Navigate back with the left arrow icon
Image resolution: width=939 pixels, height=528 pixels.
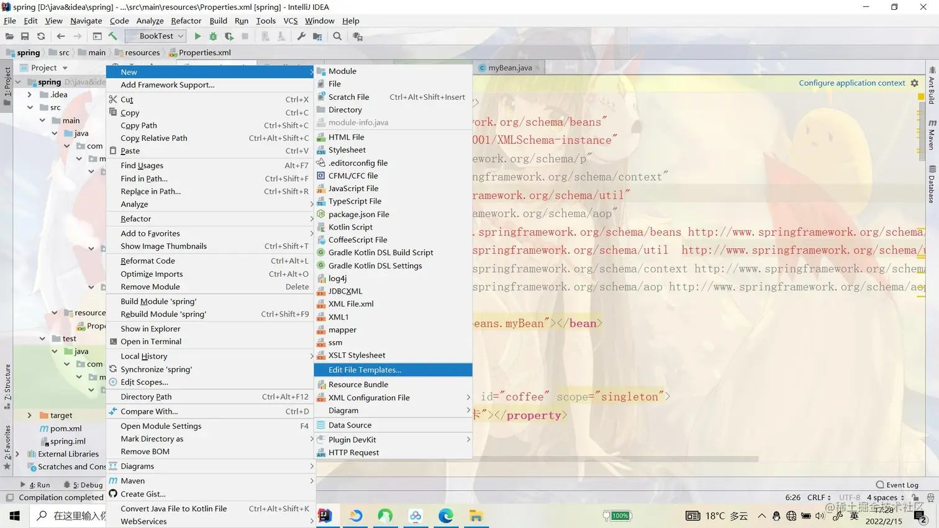[x=61, y=37]
